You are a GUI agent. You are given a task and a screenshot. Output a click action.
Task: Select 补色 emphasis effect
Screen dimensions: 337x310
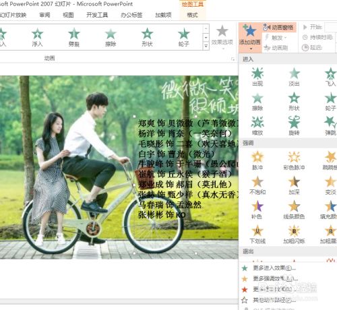[x=257, y=210]
